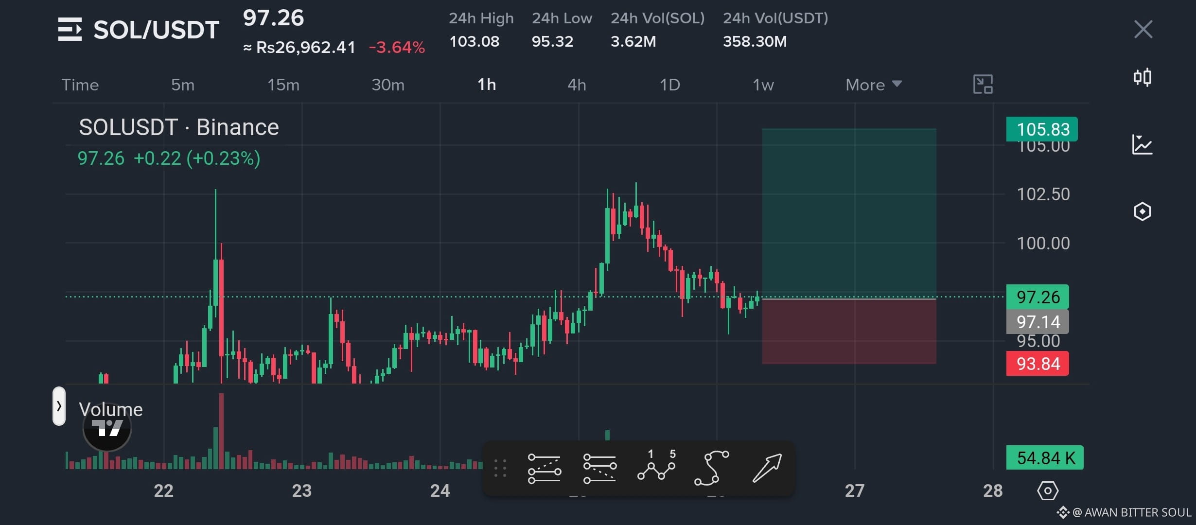Click date label 27 on time axis

(x=854, y=490)
